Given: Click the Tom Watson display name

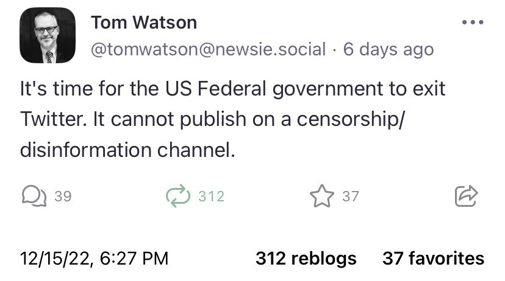Looking at the screenshot, I should click(x=144, y=23).
